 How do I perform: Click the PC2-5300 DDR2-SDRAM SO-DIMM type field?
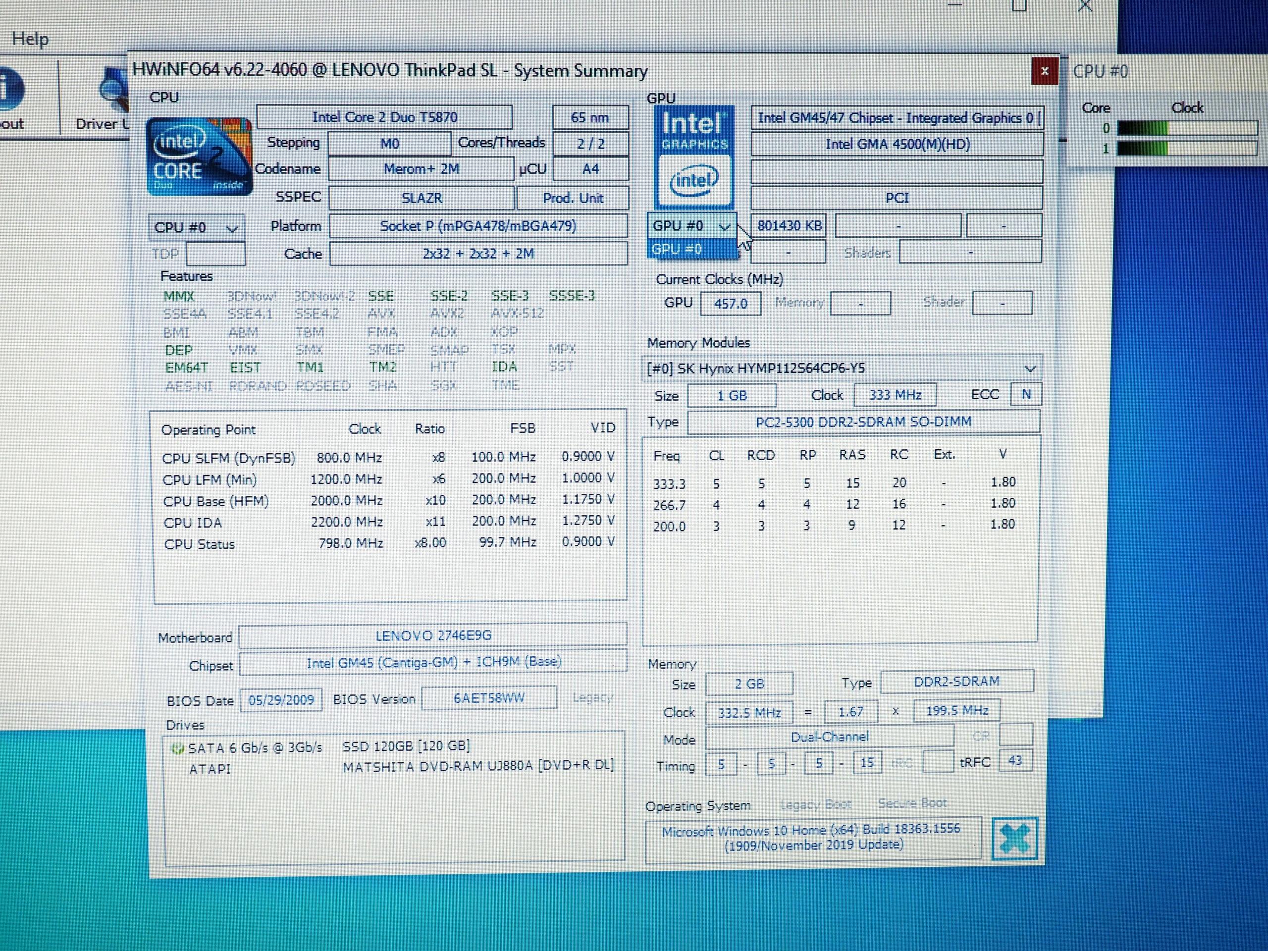coord(863,422)
